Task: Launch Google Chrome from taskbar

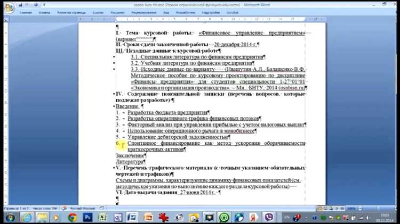Action: coord(73,218)
